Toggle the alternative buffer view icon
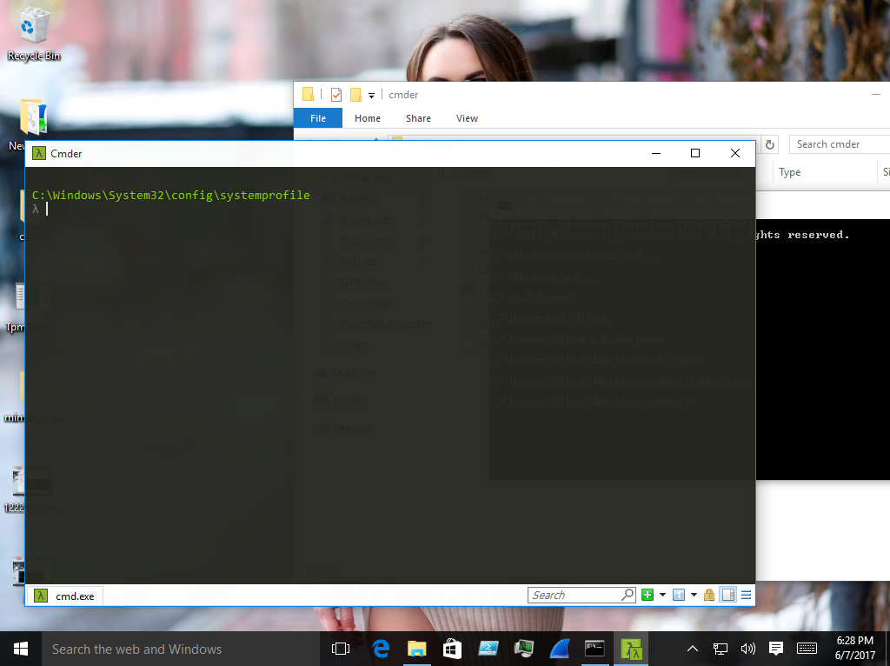This screenshot has width=890, height=666. tap(728, 595)
